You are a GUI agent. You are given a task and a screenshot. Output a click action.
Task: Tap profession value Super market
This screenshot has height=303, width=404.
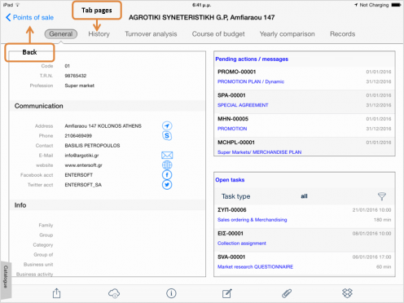(x=80, y=86)
